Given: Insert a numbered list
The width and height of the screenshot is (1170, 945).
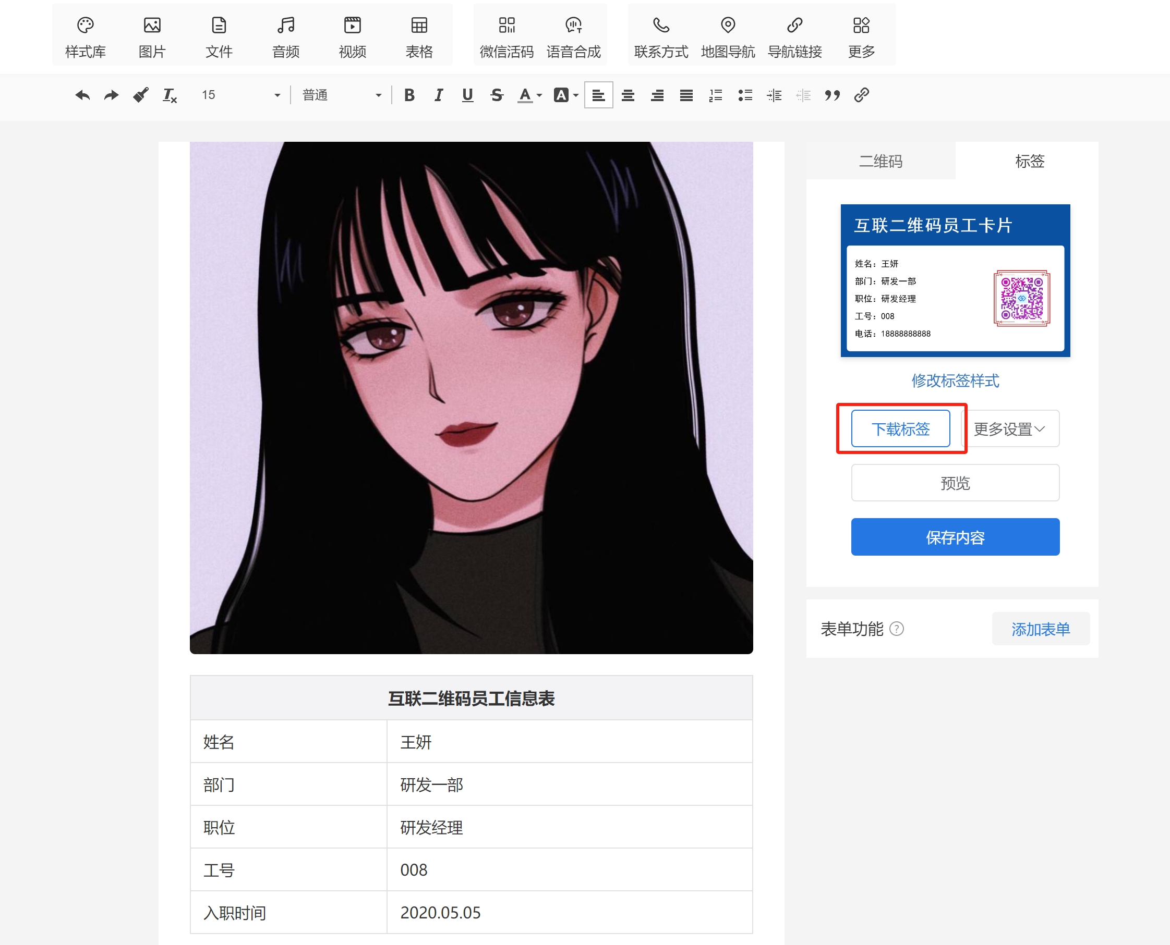Looking at the screenshot, I should click(x=716, y=95).
